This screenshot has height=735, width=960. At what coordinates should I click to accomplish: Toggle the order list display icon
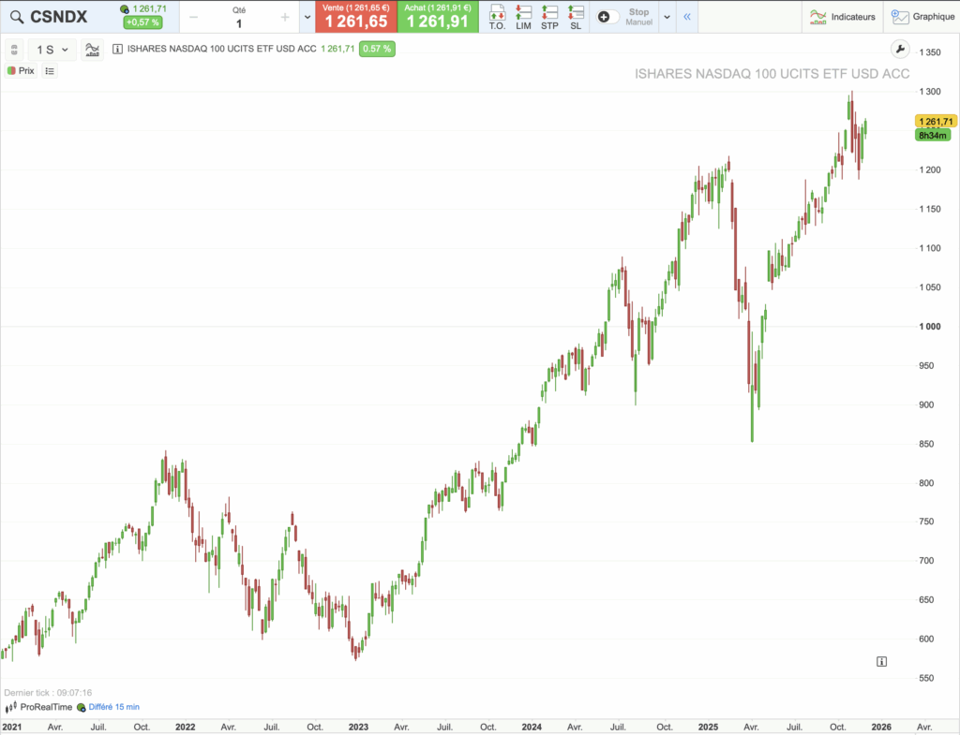[x=49, y=70]
